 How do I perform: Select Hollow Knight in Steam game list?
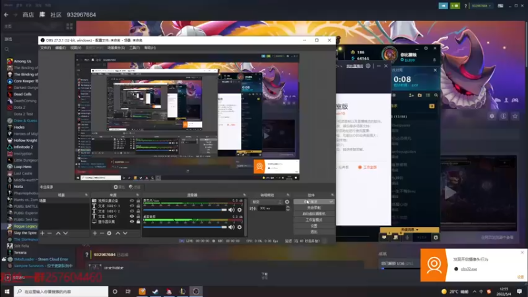click(x=25, y=141)
